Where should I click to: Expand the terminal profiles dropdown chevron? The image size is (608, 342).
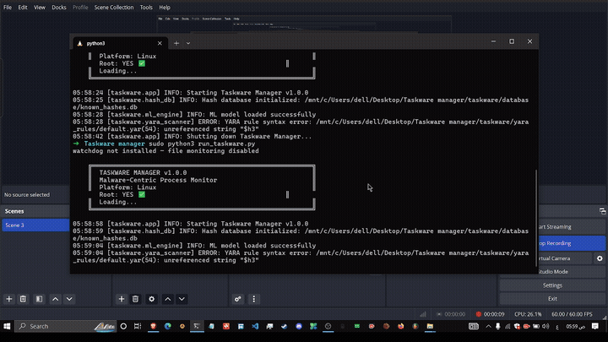(188, 43)
